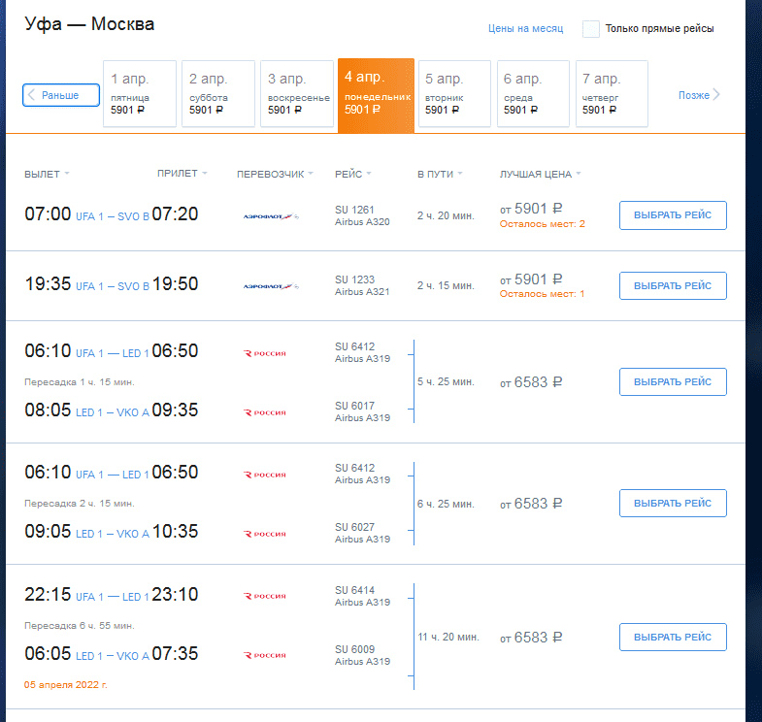
Task: Click the Rossiya logo next to flight SU 6017
Action: 265,412
